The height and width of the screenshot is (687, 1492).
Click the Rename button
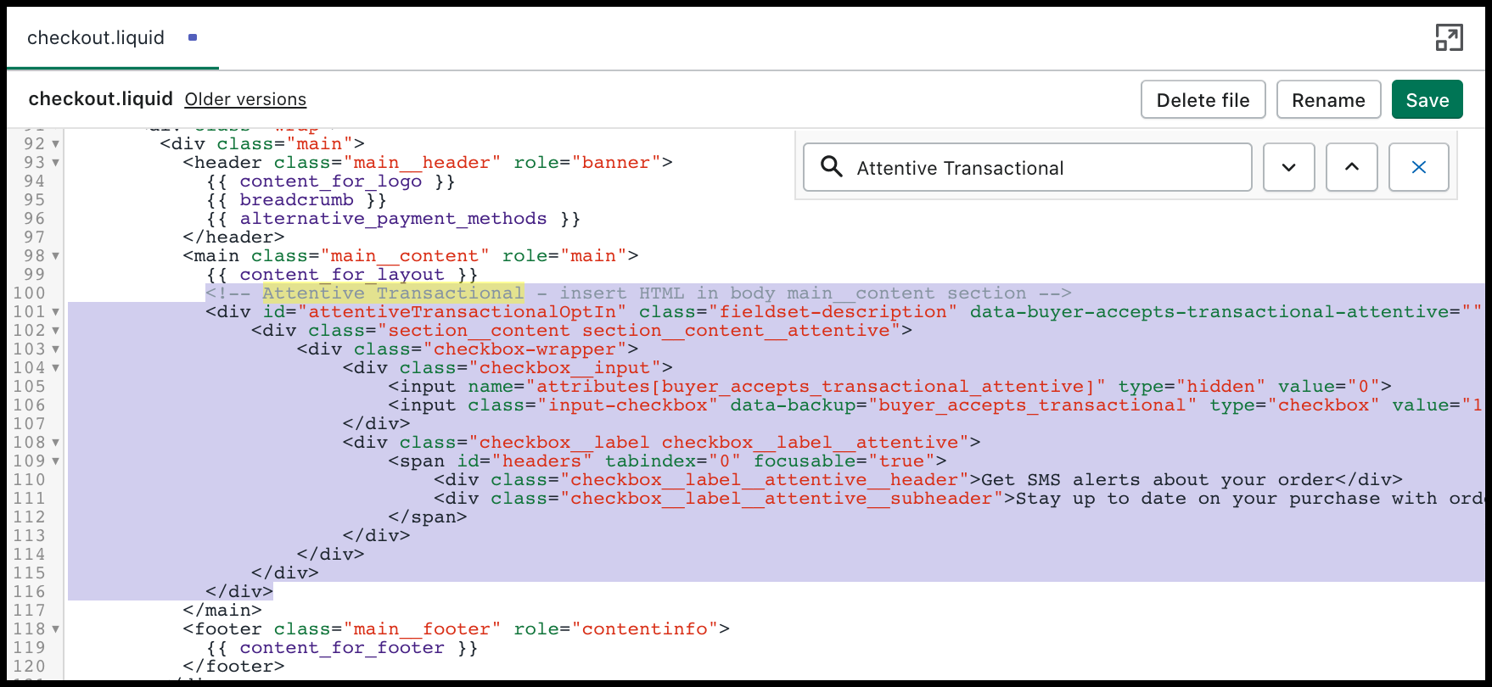[1328, 100]
